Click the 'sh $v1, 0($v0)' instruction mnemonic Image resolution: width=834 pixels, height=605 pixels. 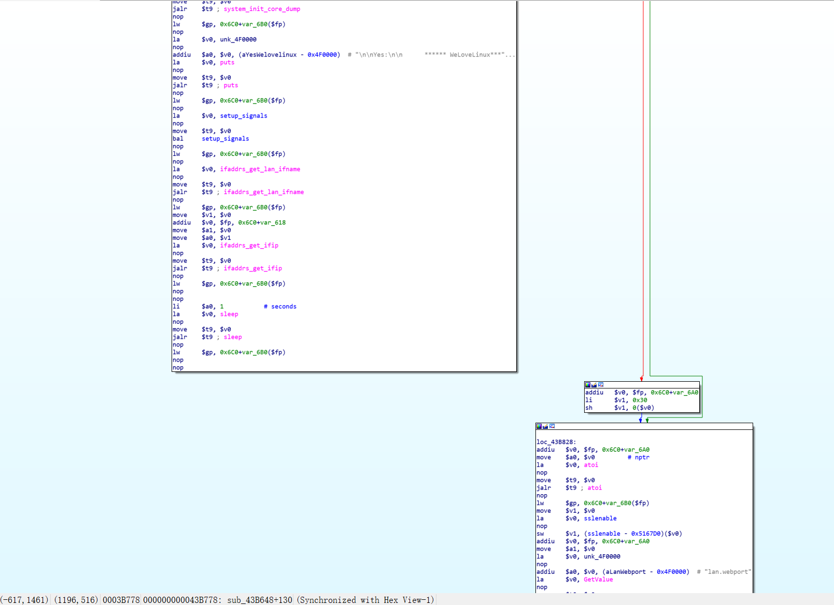pos(589,408)
